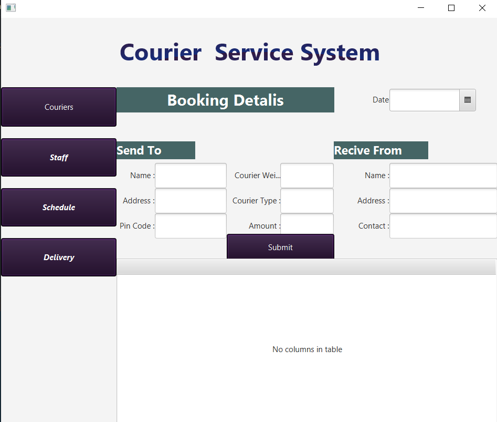This screenshot has width=497, height=422.
Task: Open the date picker calendar icon
Action: point(468,100)
